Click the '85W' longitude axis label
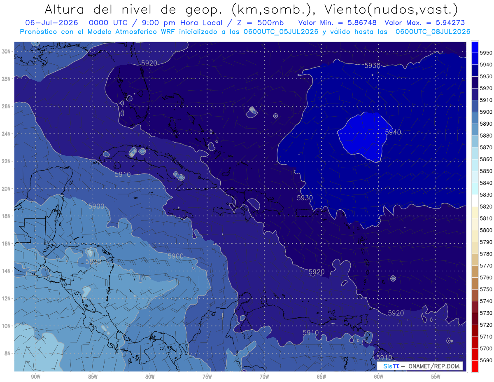 (93, 377)
